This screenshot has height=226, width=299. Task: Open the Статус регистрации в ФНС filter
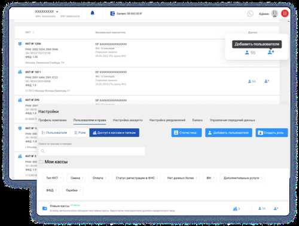(x=136, y=178)
